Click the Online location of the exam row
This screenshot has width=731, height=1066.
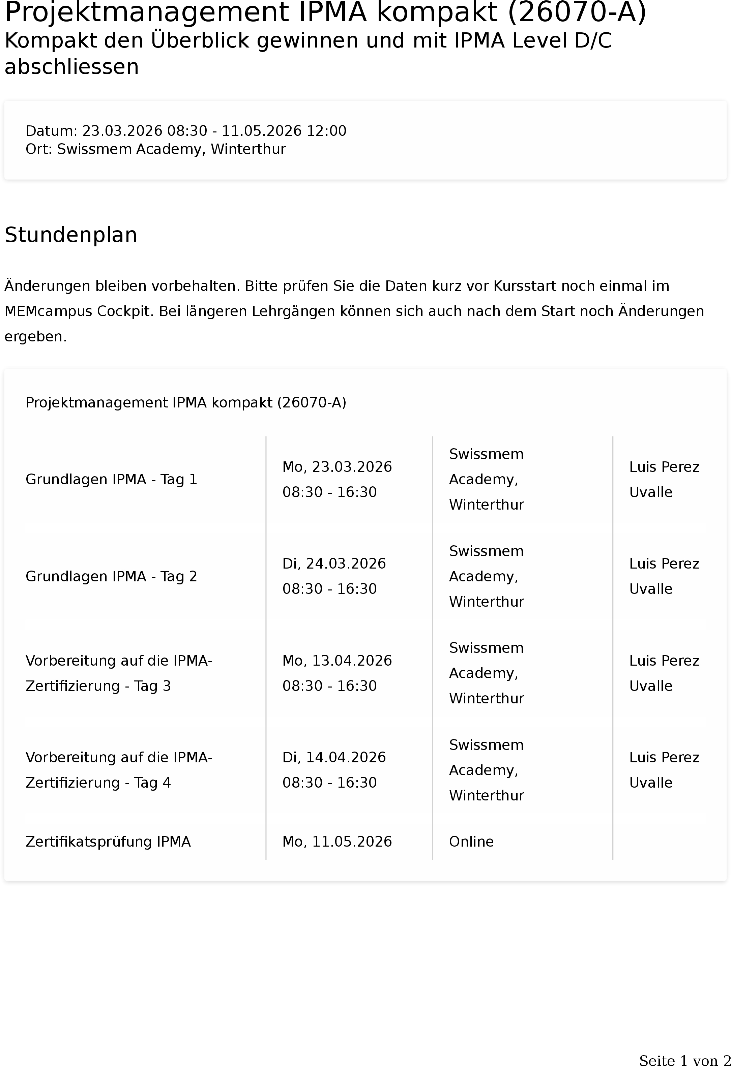(471, 842)
